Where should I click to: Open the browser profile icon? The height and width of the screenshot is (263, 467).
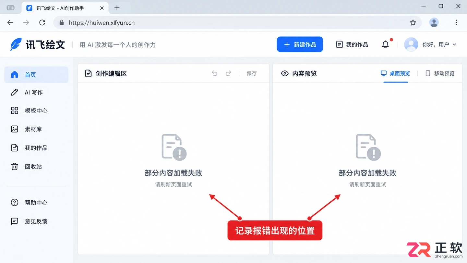click(434, 22)
